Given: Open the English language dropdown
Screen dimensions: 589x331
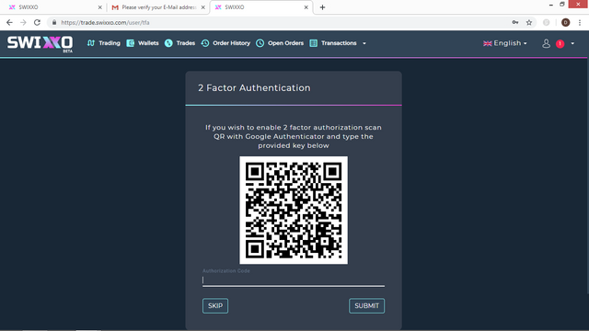Looking at the screenshot, I should [x=505, y=43].
